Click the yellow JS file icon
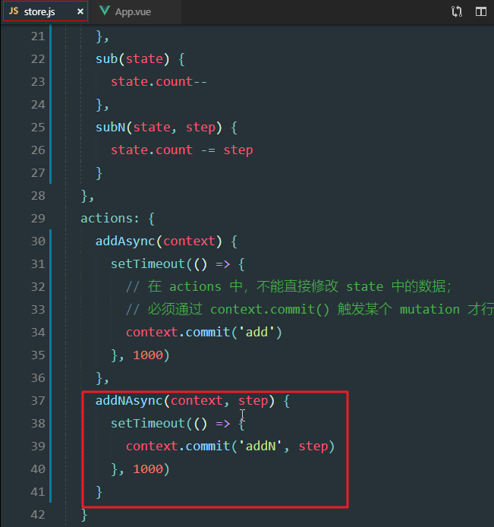Image resolution: width=494 pixels, height=527 pixels. coord(14,12)
